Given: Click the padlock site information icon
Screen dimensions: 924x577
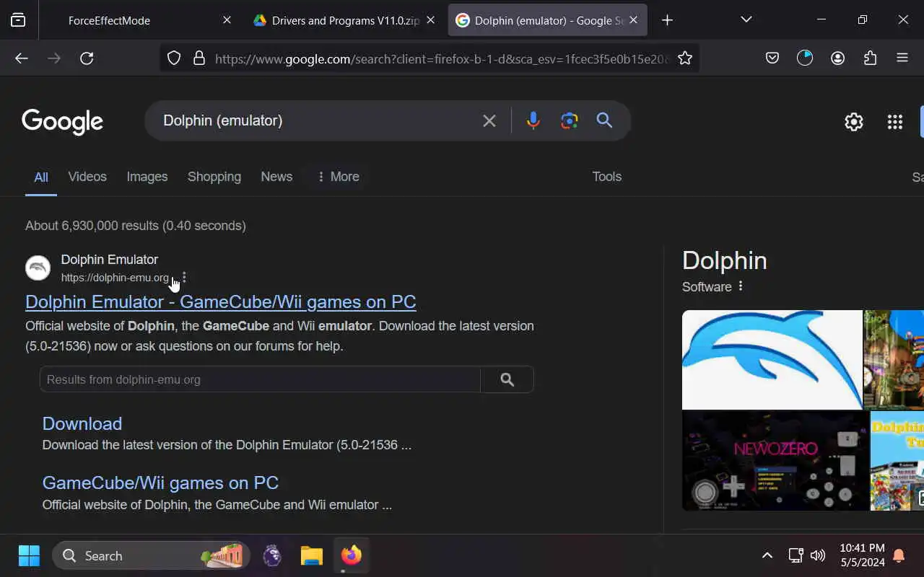Looking at the screenshot, I should (x=199, y=58).
